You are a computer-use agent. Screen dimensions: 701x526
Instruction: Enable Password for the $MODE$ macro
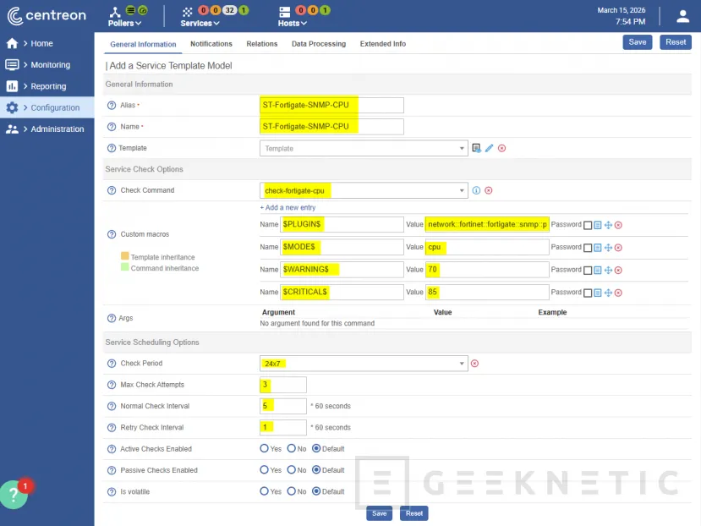[x=587, y=247]
